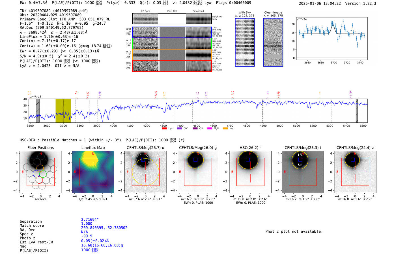
Task: Open the With Sky image
Action: pyautogui.click(x=245, y=42)
